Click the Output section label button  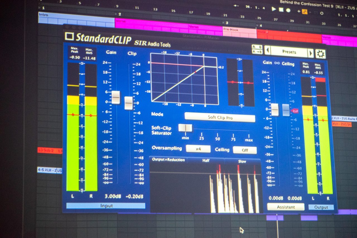[321, 207]
